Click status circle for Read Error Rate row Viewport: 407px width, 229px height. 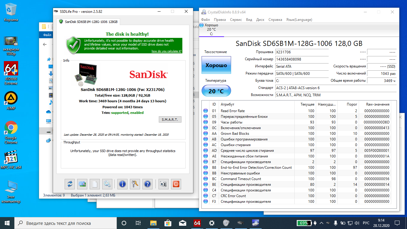click(206, 111)
